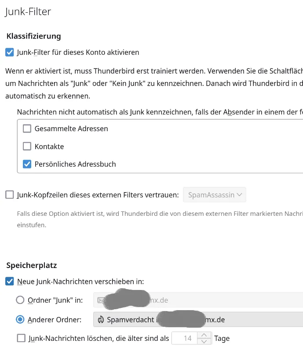Click the junk flame icon beside Spamverdacht
Viewport: 303px width, 354px height.
[x=101, y=319]
